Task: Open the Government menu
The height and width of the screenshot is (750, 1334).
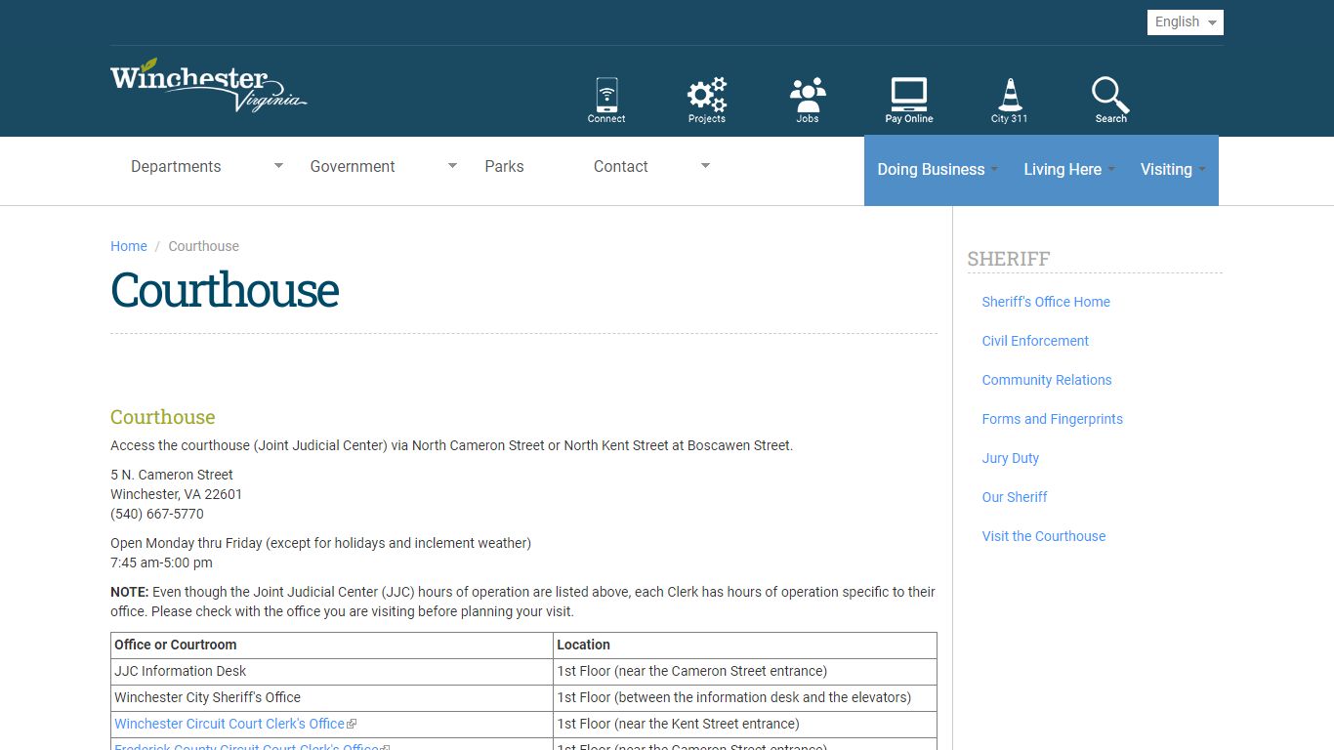Action: pyautogui.click(x=353, y=166)
